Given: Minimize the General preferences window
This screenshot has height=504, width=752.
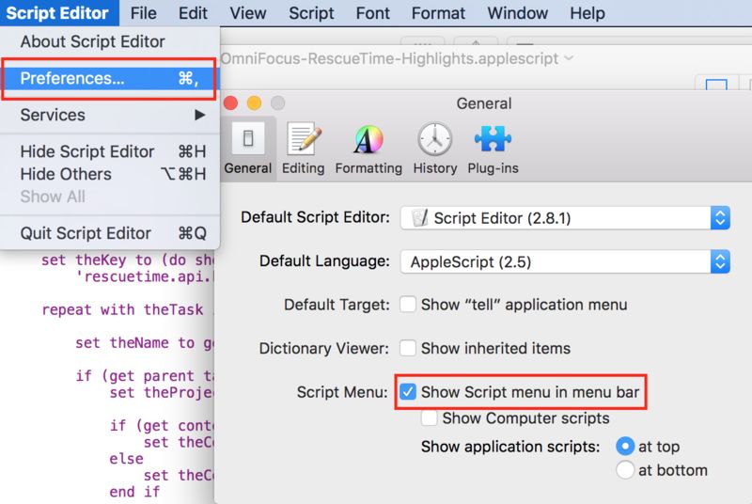Looking at the screenshot, I should click(x=254, y=102).
